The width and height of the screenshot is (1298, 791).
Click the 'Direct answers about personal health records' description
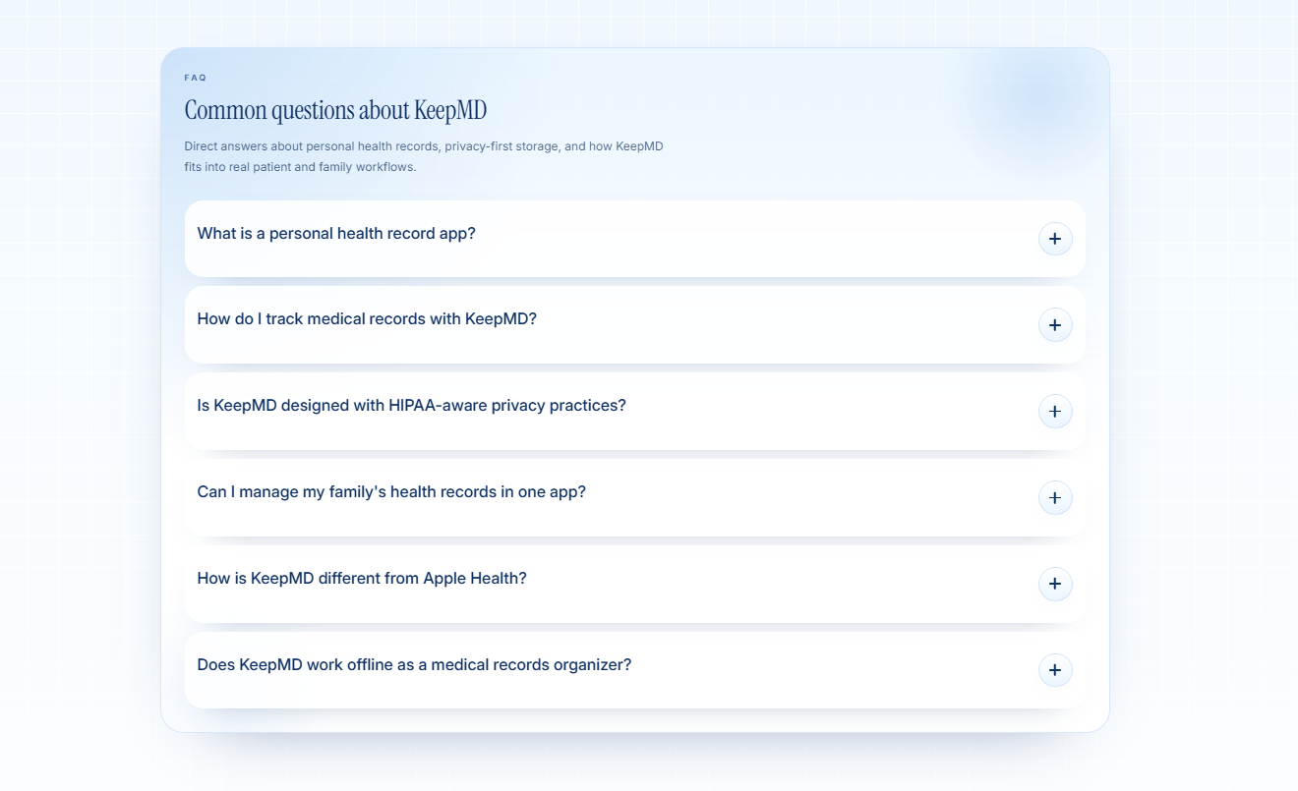[424, 156]
